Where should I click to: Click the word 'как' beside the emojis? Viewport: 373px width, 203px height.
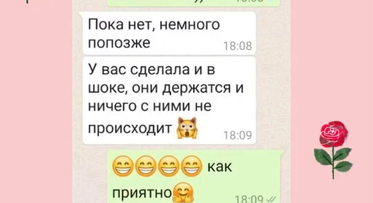point(220,167)
